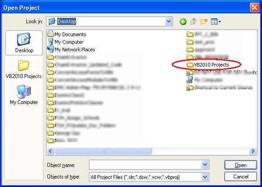This screenshot has width=262, height=187.
Task: Select My Network Places
Action: [71, 50]
